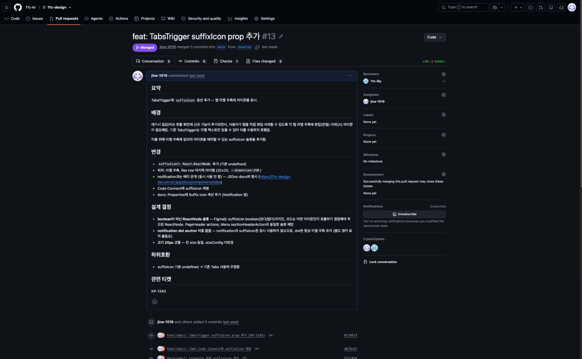Open the 11c-kr organization link
582x359 pixels.
(x=31, y=7)
